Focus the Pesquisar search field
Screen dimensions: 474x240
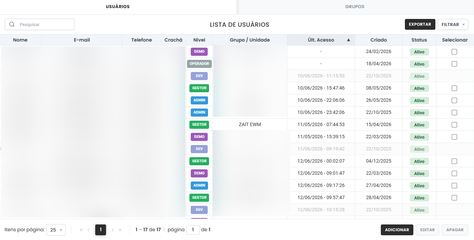click(x=40, y=24)
